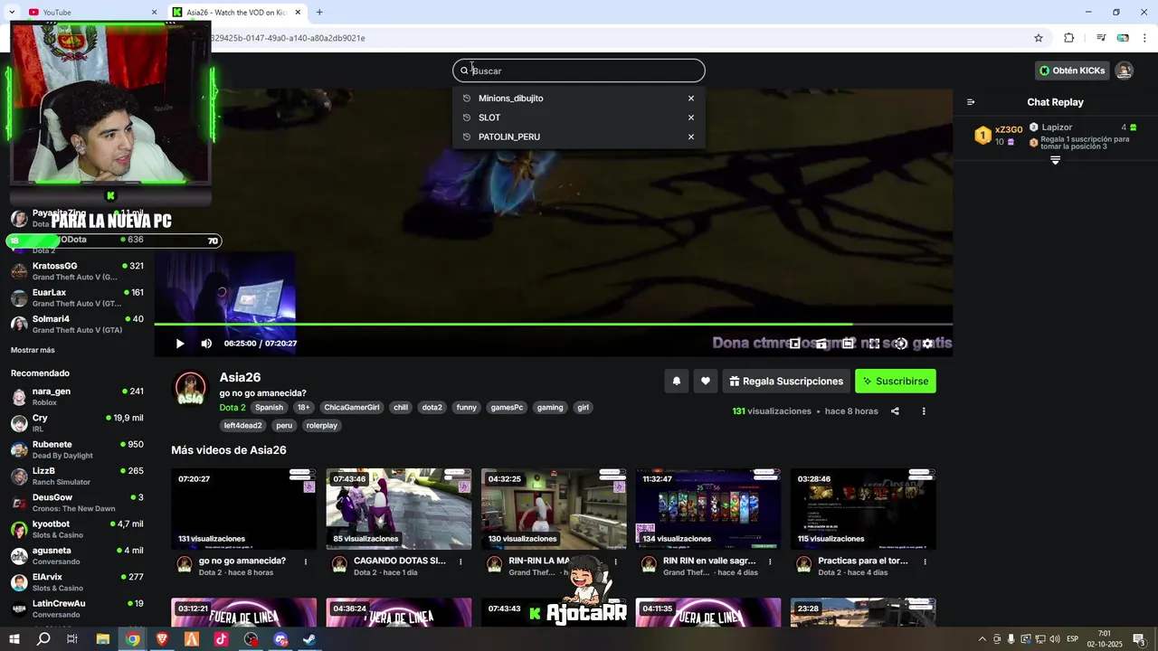The width and height of the screenshot is (1158, 651).
Task: Open File Explorer from the taskbar
Action: (102, 639)
